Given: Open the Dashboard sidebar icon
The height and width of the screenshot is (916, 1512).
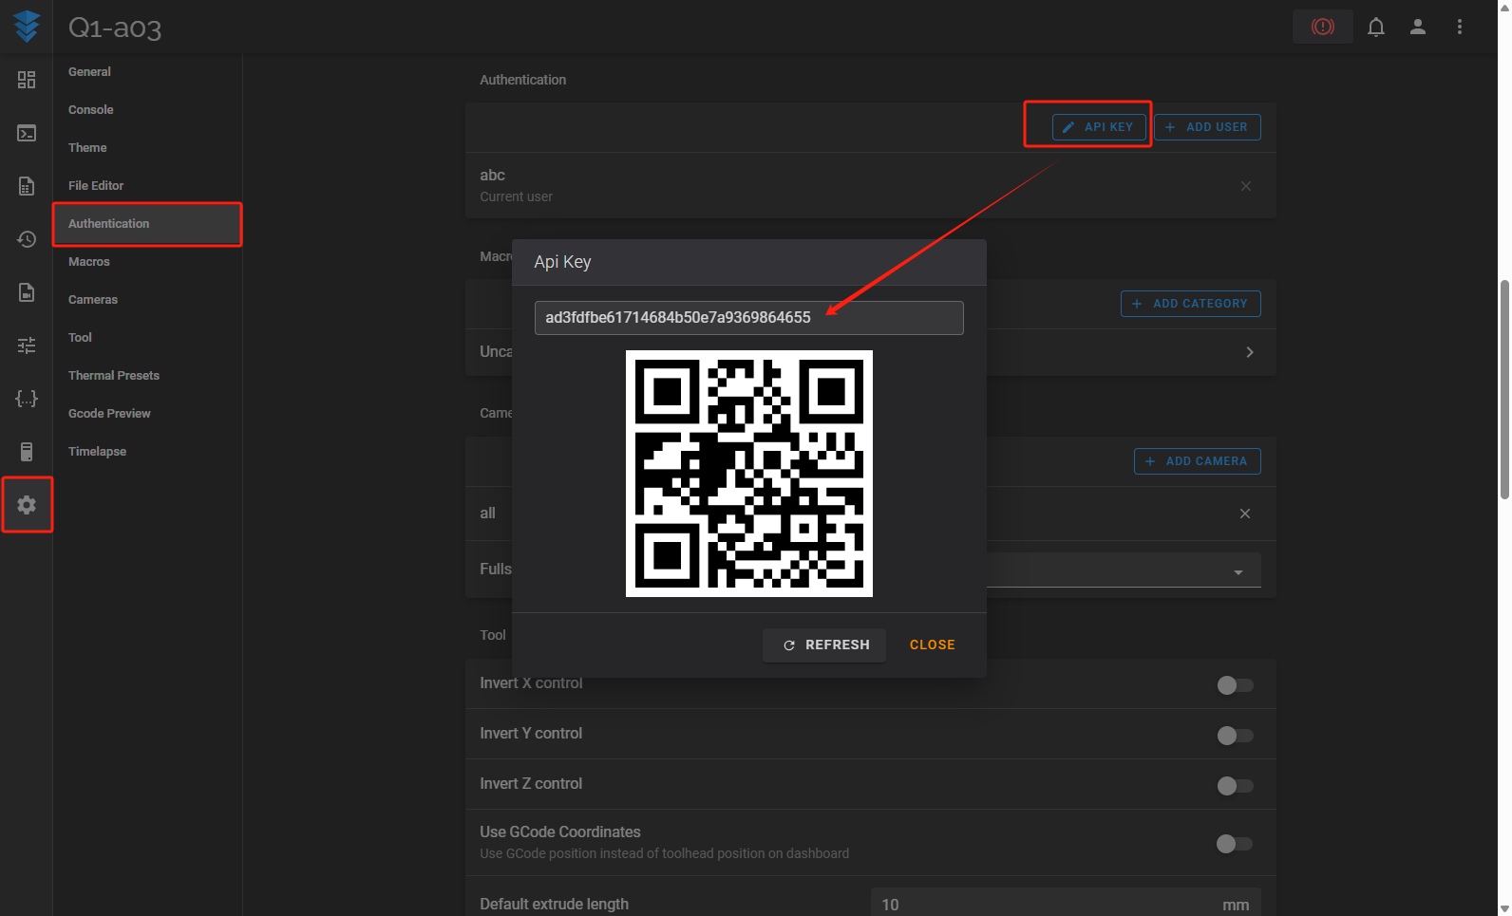Looking at the screenshot, I should click(x=27, y=80).
